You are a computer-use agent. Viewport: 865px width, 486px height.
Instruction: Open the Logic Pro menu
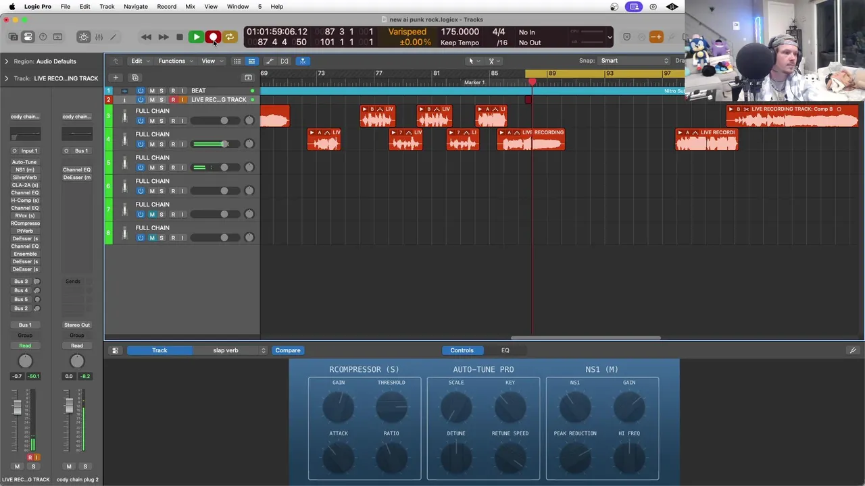(38, 7)
